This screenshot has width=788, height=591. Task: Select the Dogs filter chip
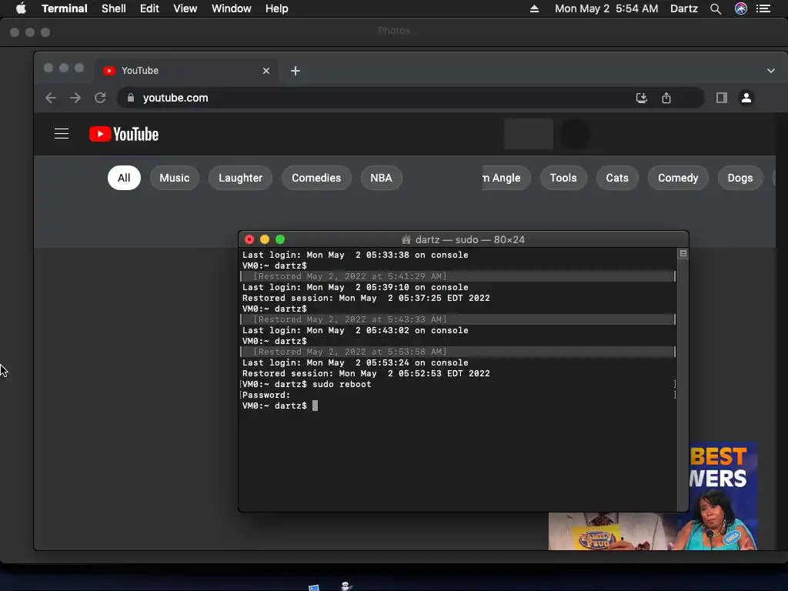740,178
